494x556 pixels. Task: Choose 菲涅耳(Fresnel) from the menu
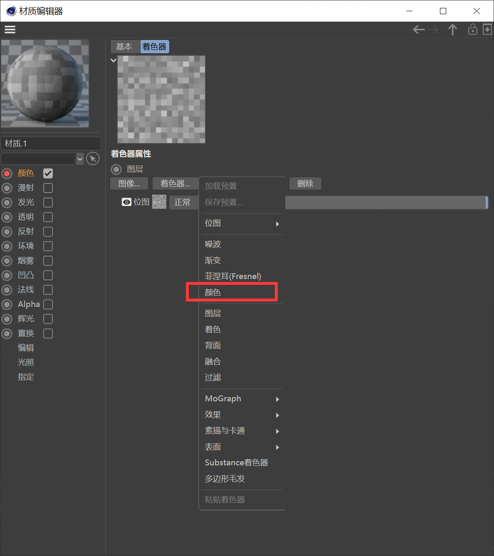click(242, 277)
